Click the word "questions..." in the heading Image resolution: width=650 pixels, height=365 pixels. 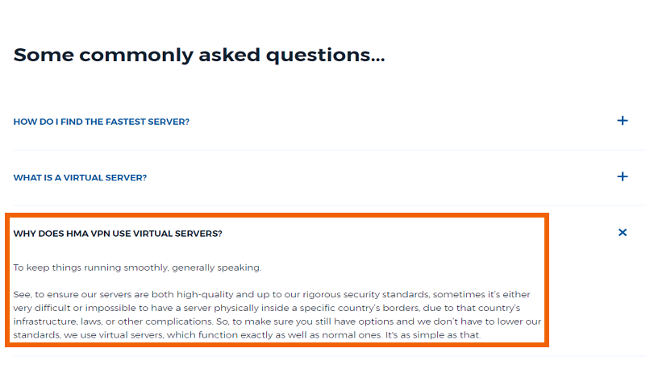tap(326, 55)
